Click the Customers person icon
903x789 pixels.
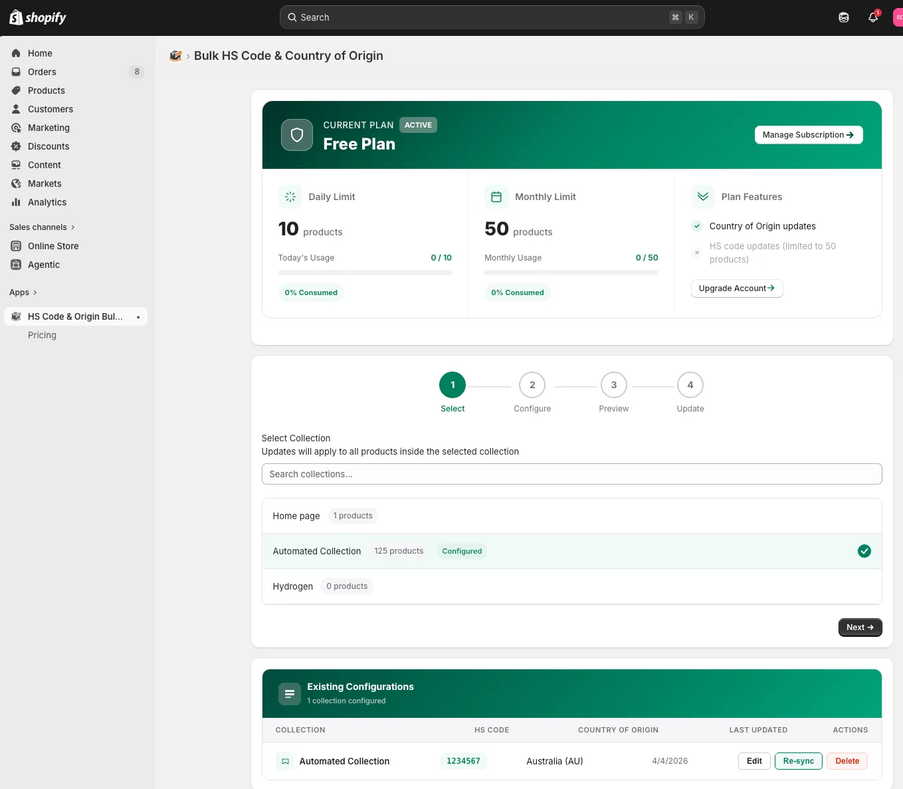pos(16,109)
